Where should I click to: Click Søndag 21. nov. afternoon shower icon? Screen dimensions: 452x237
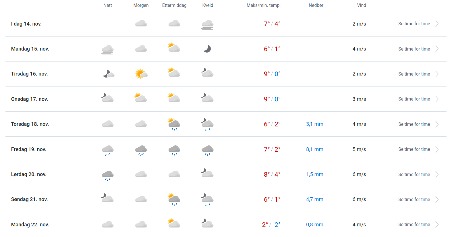tap(174, 200)
